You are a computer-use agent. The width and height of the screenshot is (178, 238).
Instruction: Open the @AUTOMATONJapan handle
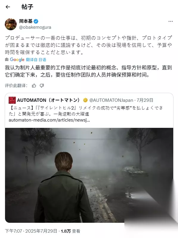[111, 100]
